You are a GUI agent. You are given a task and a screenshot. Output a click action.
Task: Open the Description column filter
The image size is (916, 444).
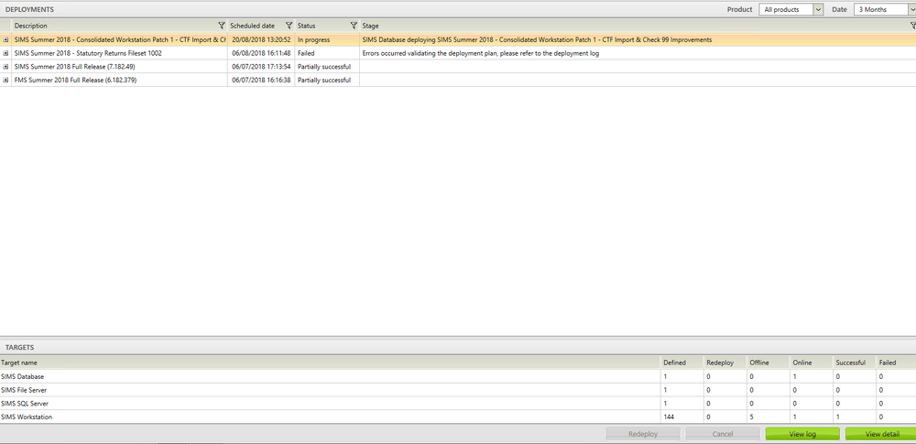(221, 26)
